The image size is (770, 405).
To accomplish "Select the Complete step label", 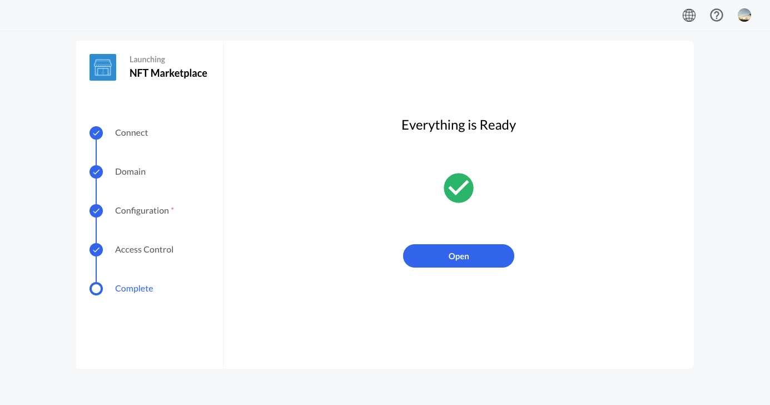I will pyautogui.click(x=134, y=289).
